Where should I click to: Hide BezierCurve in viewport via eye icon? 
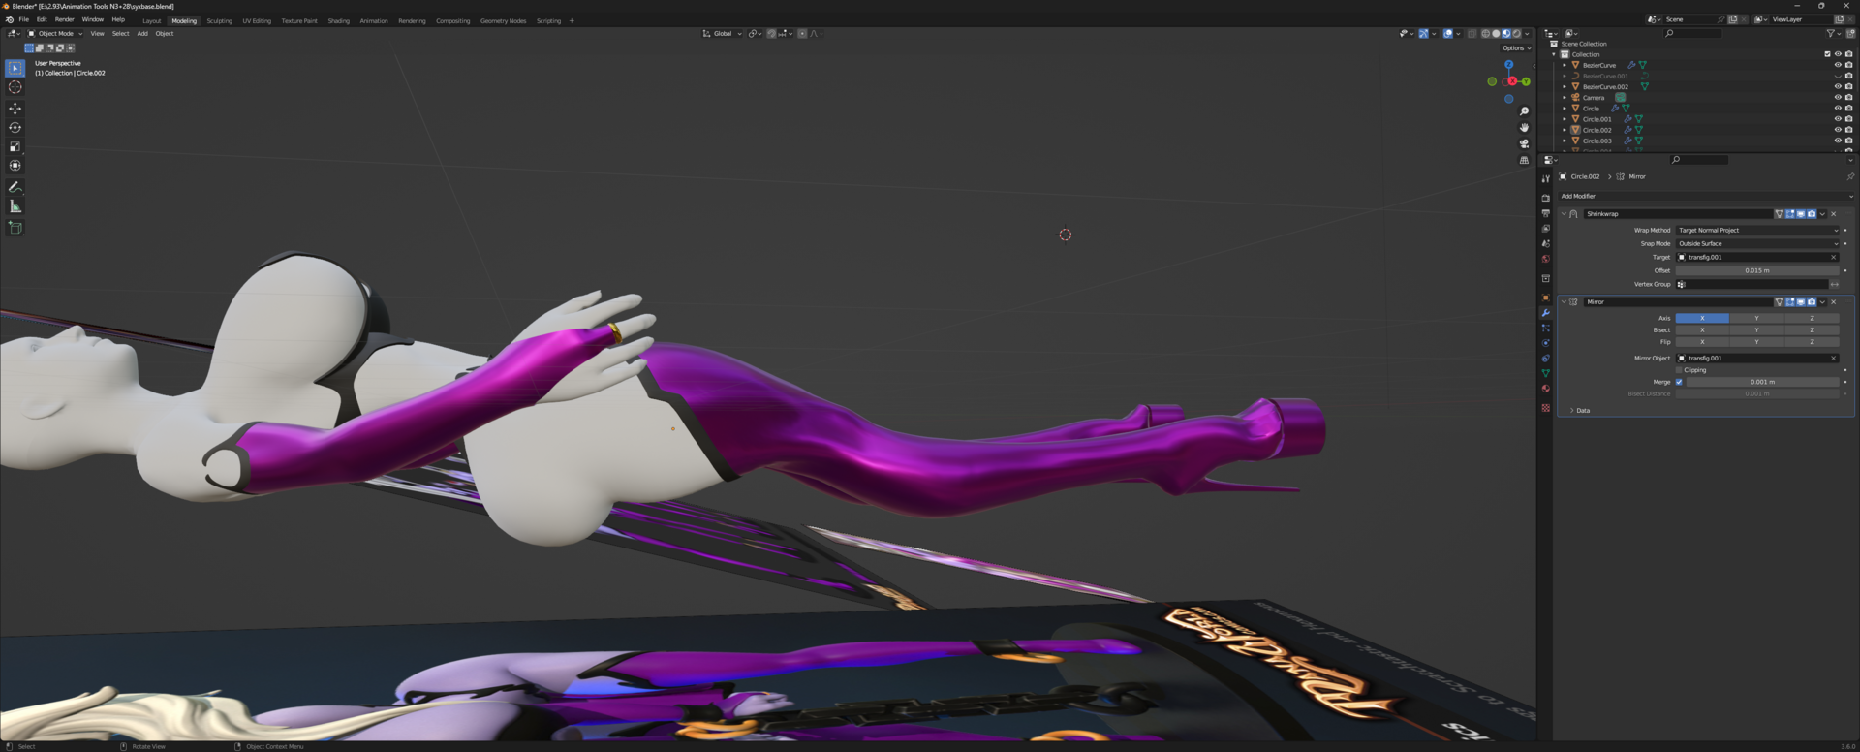point(1838,65)
